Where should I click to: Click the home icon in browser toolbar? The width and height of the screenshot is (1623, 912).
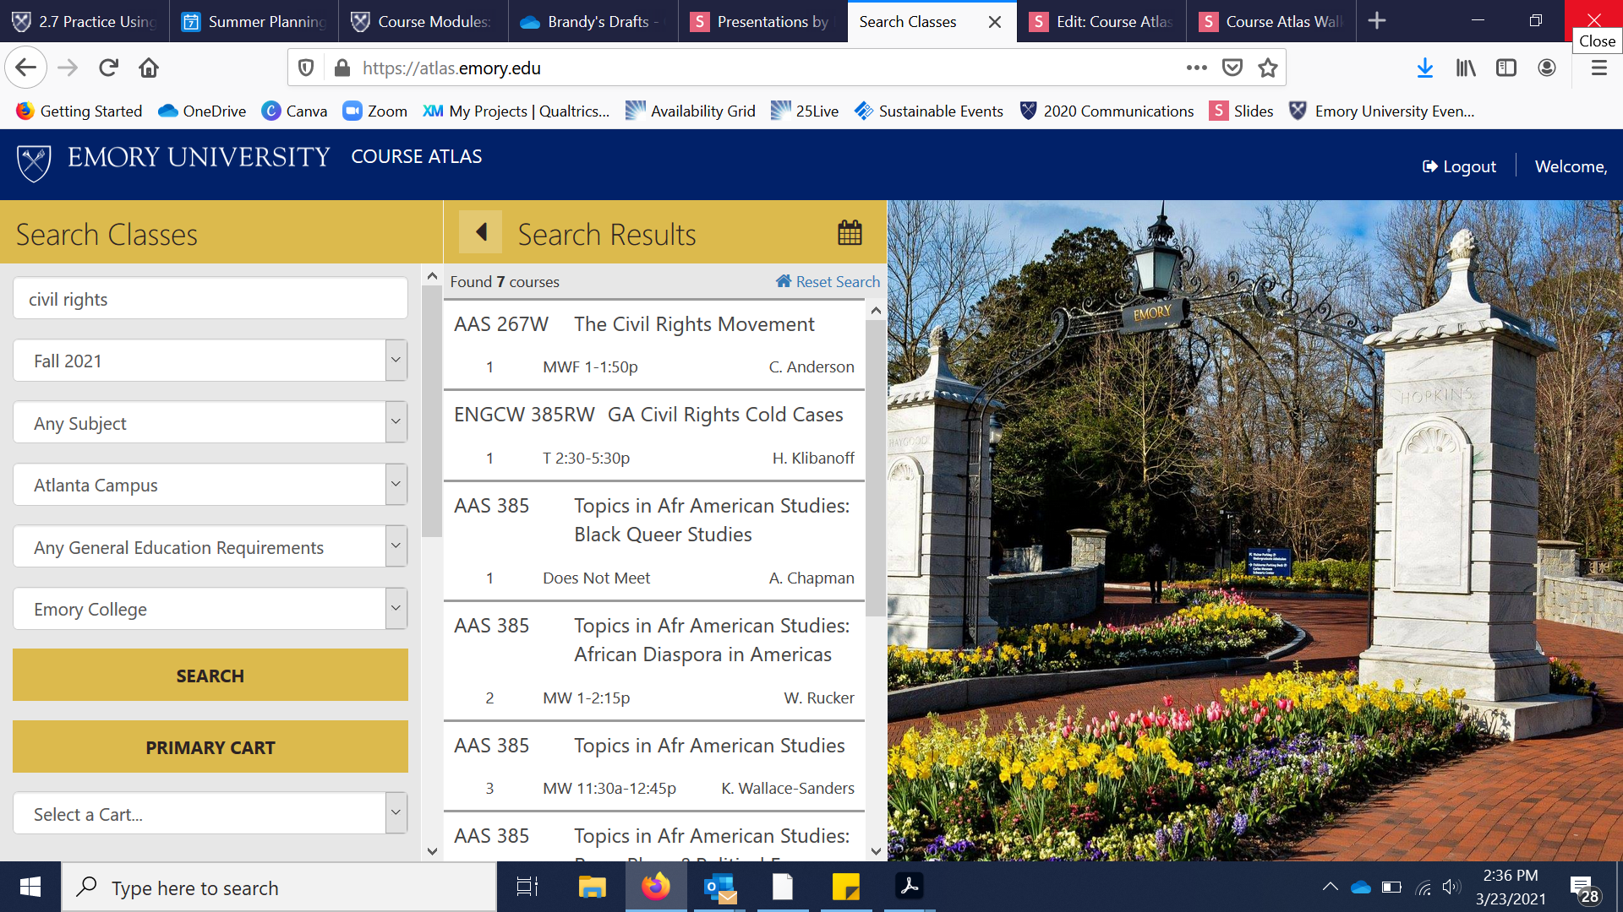[149, 68]
